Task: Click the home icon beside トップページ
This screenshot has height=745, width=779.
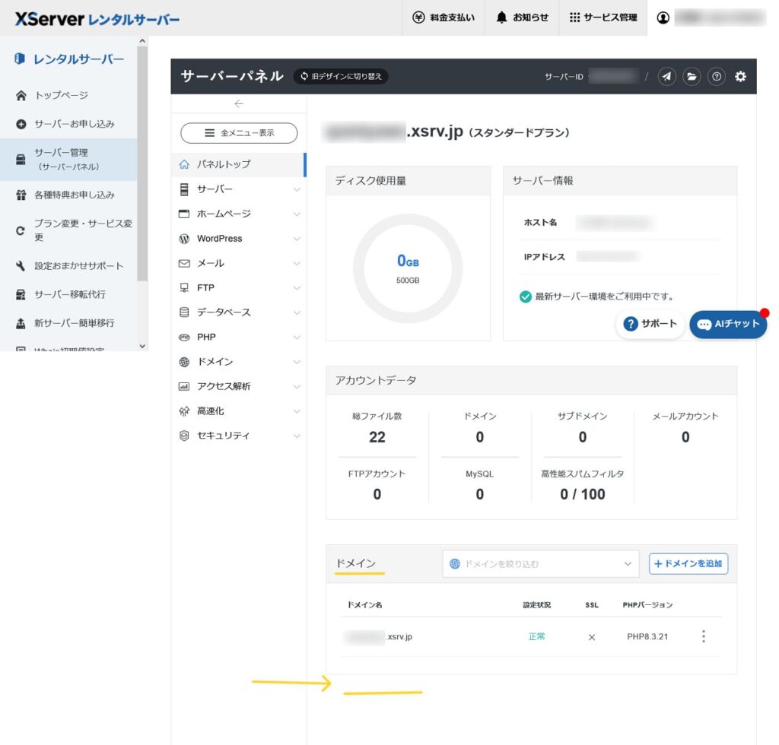Action: (21, 95)
